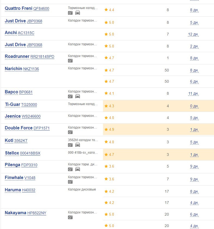Open camera icon for Nakayama HP8522NY
The width and height of the screenshot is (214, 229).
click(x=70, y=218)
